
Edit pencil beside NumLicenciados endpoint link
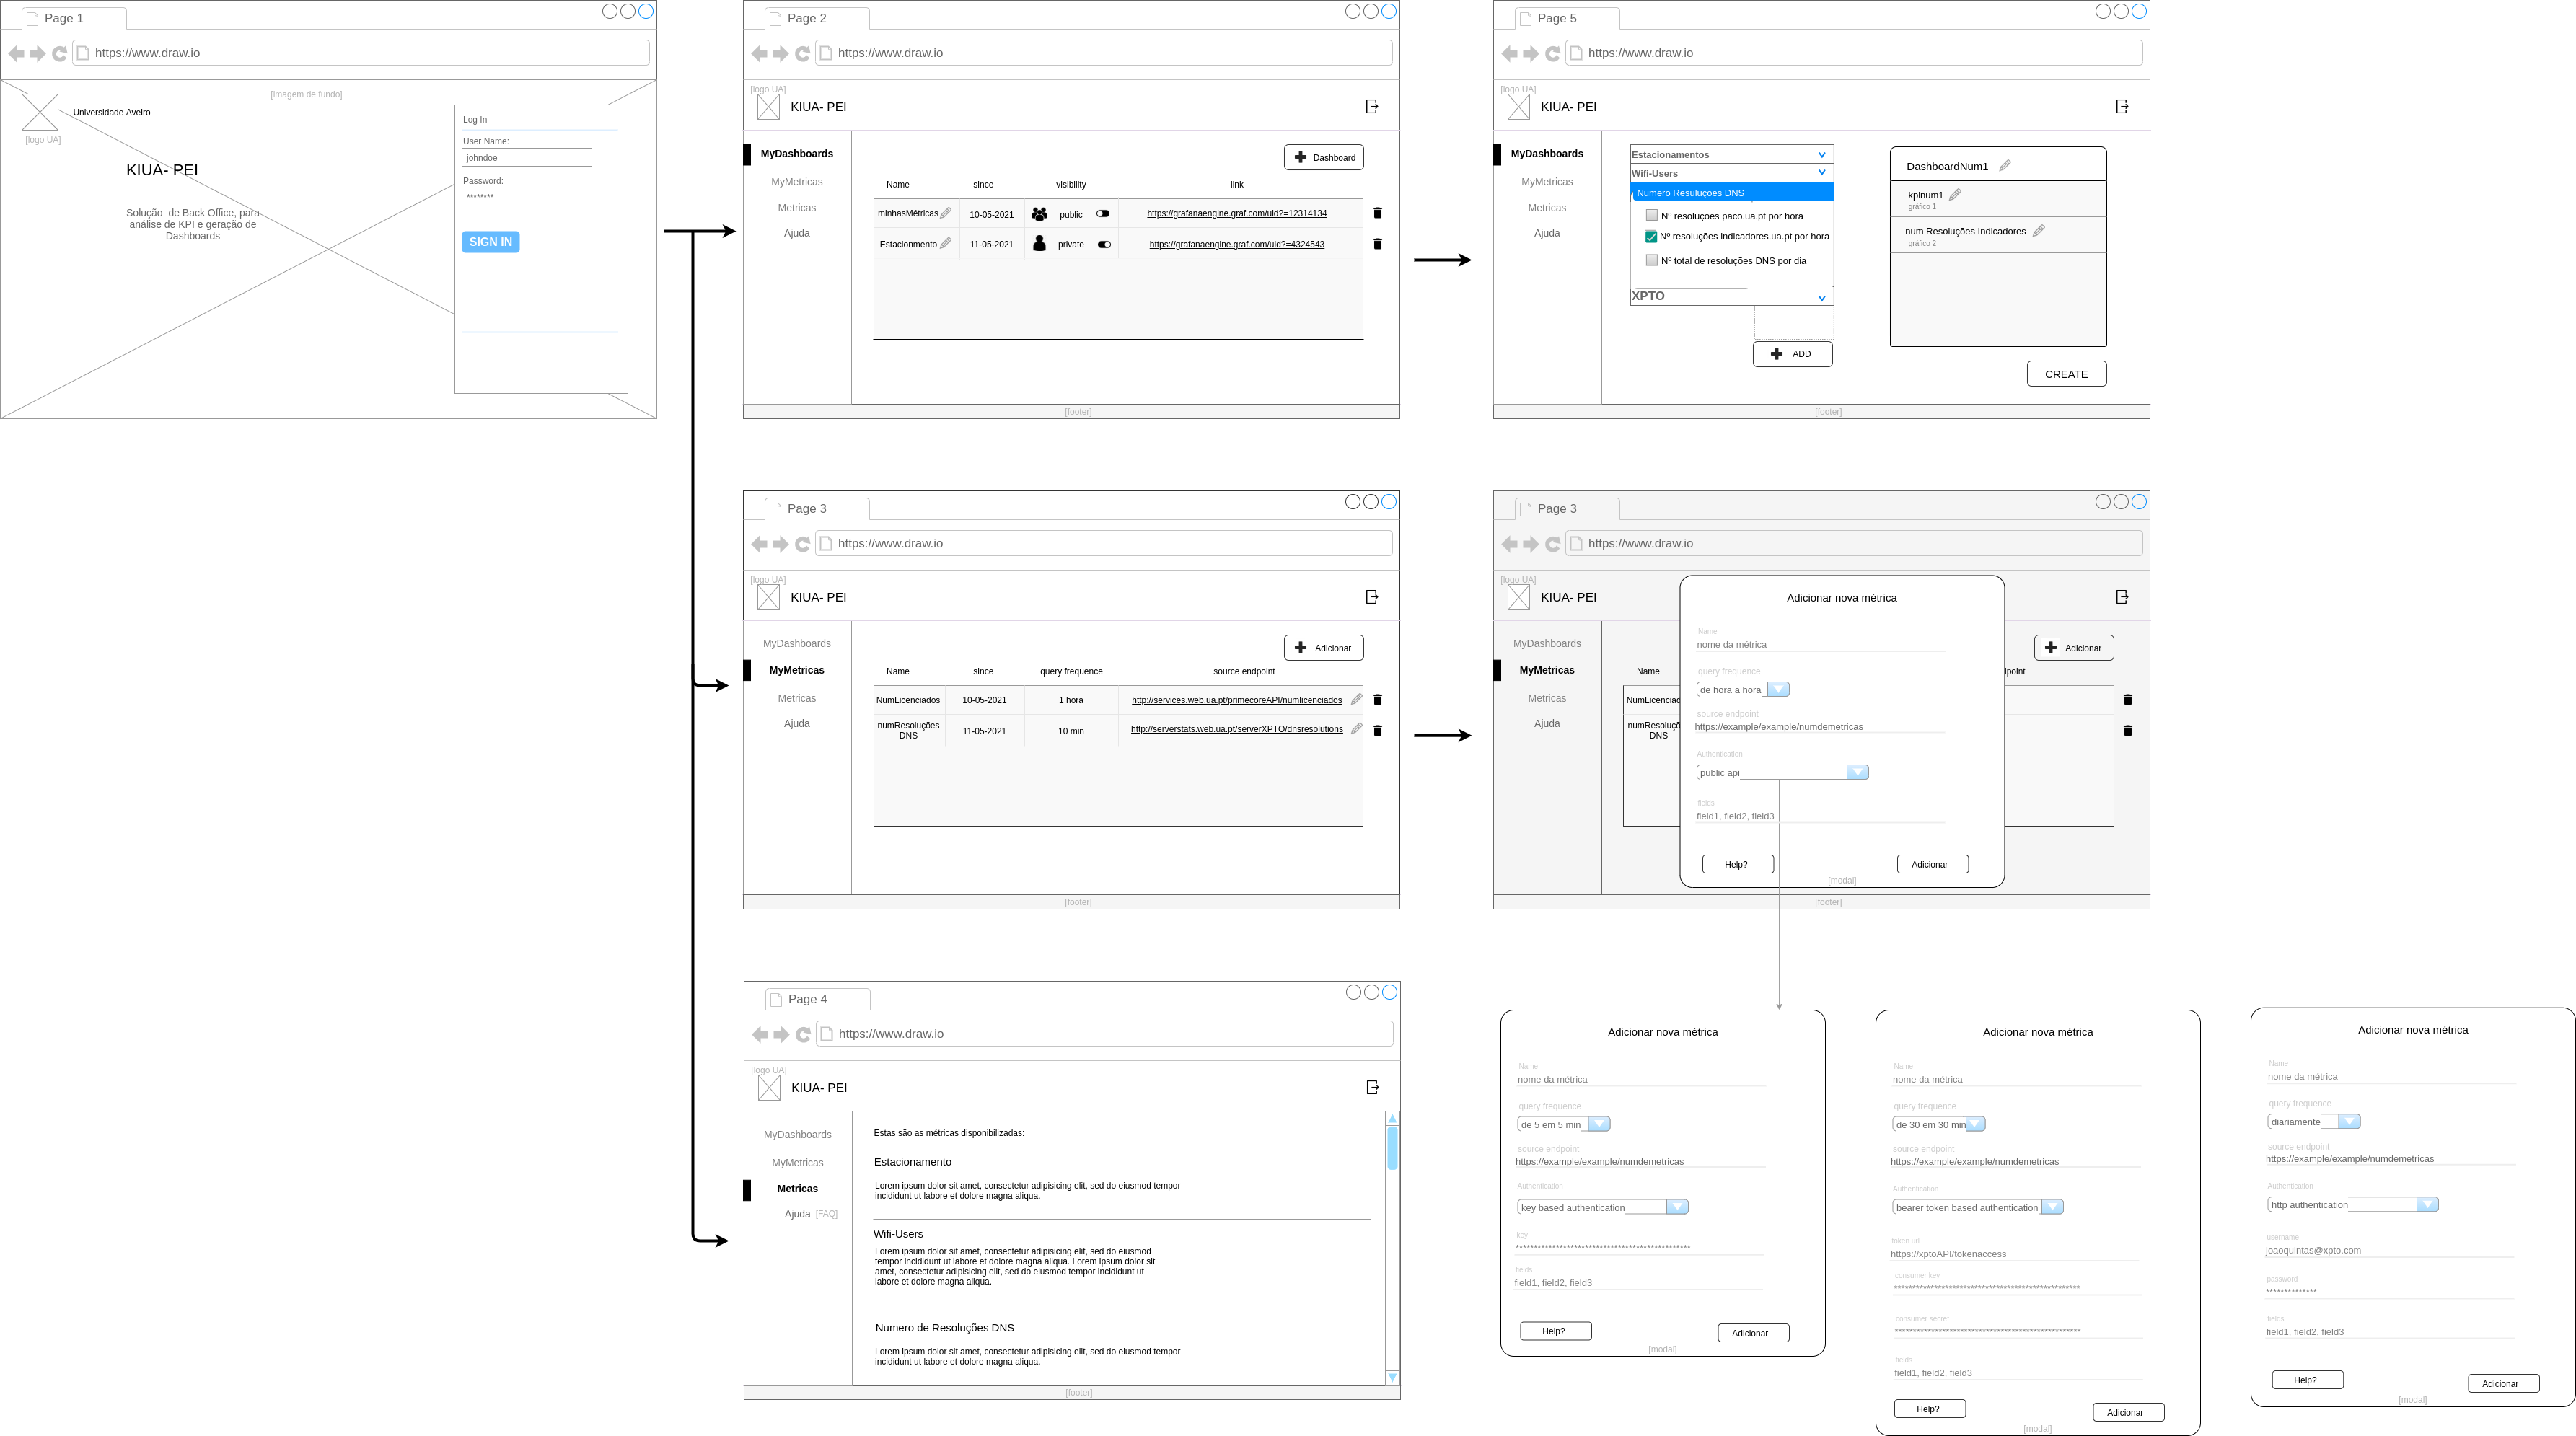pos(1356,699)
